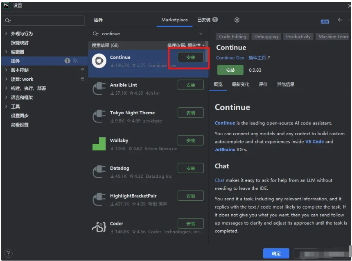Install the Continue plugin from list
Image resolution: width=352 pixels, height=261 pixels.
191,57
